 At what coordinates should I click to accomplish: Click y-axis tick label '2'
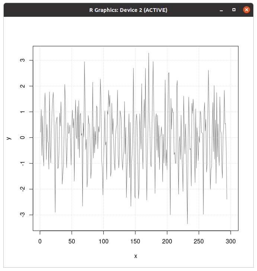point(22,86)
